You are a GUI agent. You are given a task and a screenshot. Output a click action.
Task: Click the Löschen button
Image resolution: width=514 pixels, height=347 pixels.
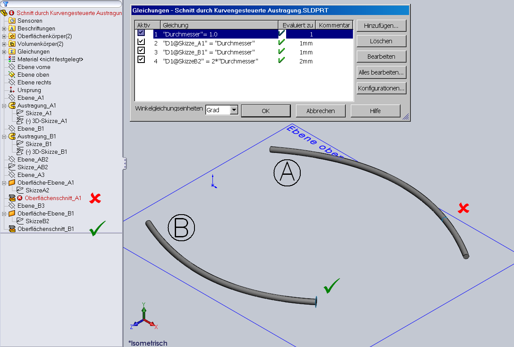(x=381, y=41)
